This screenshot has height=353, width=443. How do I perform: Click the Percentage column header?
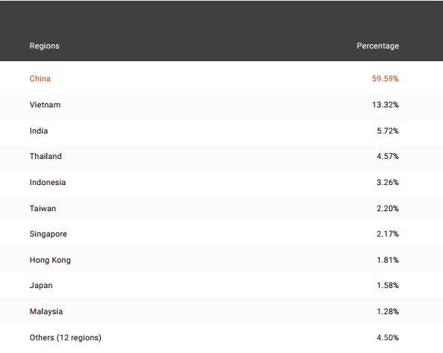378,46
